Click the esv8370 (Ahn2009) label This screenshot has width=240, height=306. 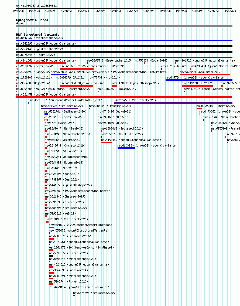pyautogui.click(x=175, y=66)
